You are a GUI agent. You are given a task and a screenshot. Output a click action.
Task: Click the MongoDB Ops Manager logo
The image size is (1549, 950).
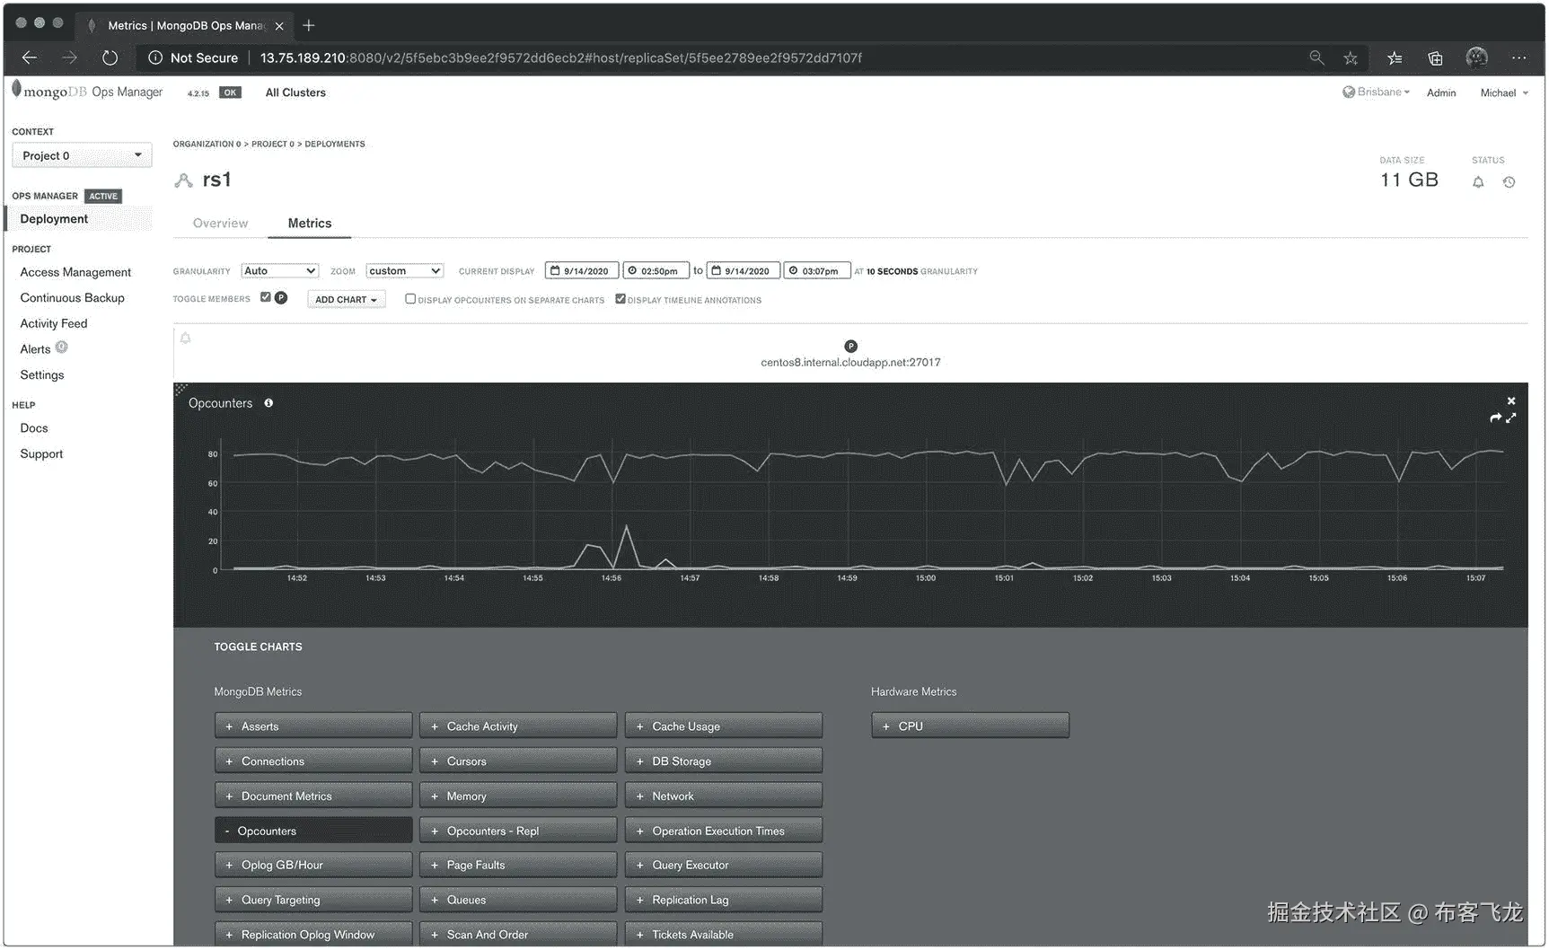pos(87,92)
